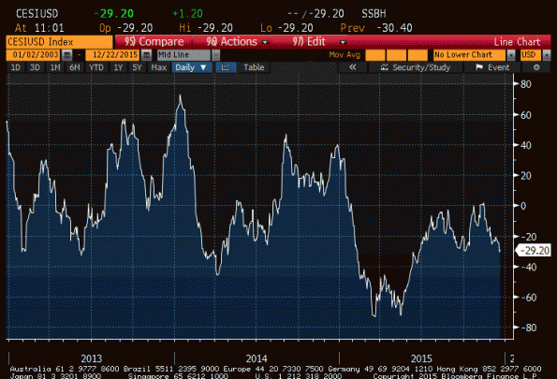Click the first Mov Avg orange field
This screenshot has height=379, width=557.
point(375,55)
